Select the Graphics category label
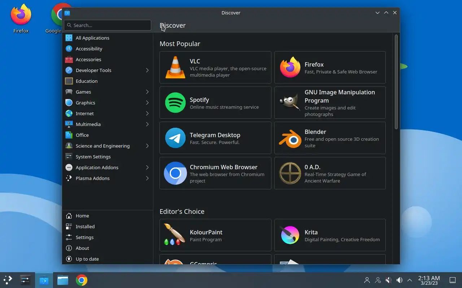The width and height of the screenshot is (462, 288). (x=86, y=103)
